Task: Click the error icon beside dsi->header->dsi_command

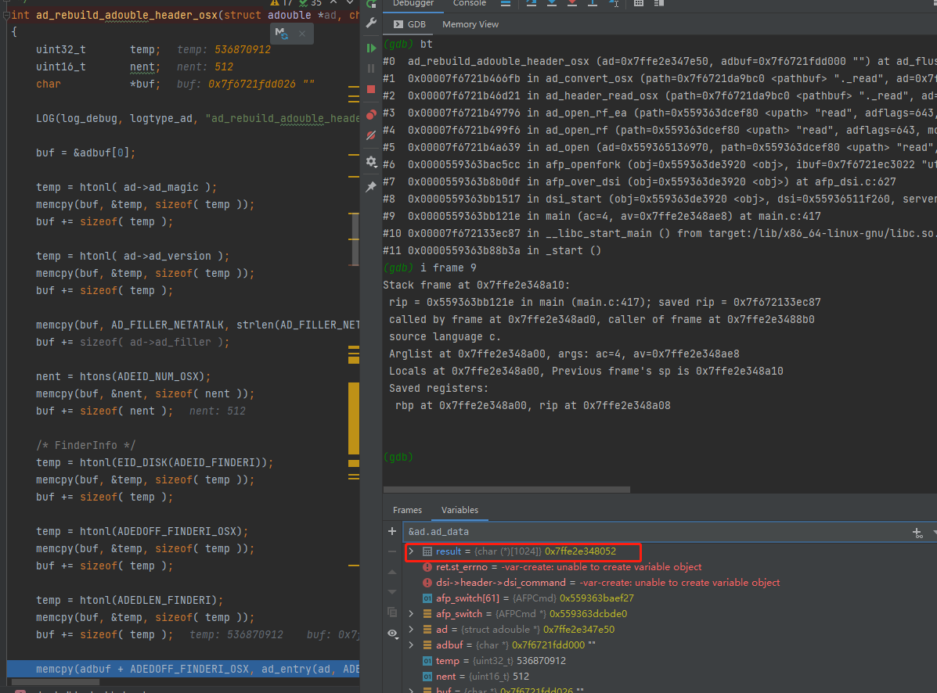Action: pyautogui.click(x=427, y=583)
